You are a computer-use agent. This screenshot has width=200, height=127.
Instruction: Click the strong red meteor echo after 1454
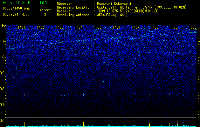(x=84, y=95)
